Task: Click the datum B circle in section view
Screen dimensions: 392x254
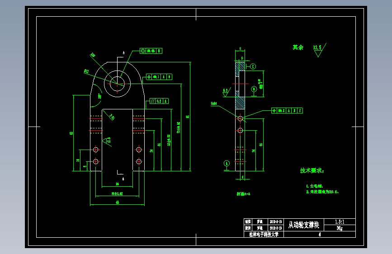Action: point(254,89)
